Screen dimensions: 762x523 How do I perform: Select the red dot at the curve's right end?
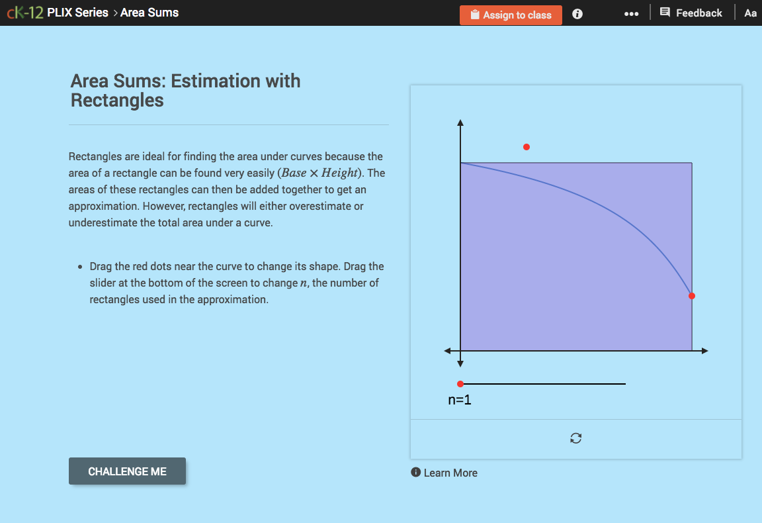(x=692, y=295)
